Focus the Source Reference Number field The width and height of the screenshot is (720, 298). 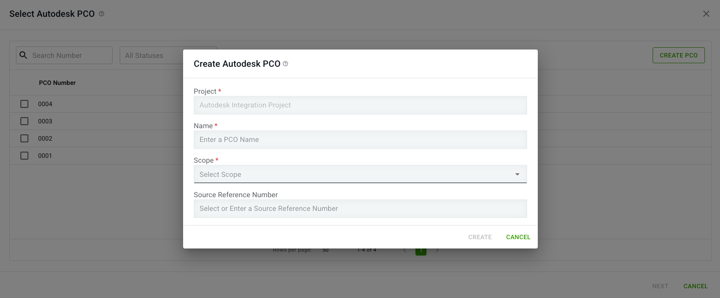pyautogui.click(x=360, y=209)
